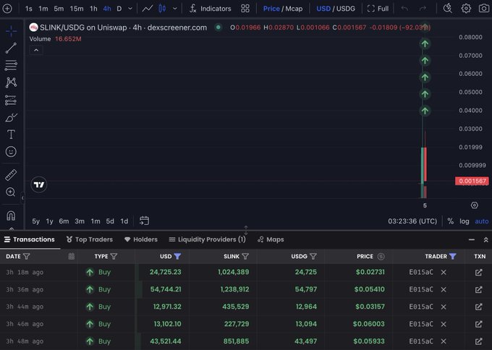Select the brush drawing tool
Screen dimensions: 492x350
click(11, 118)
